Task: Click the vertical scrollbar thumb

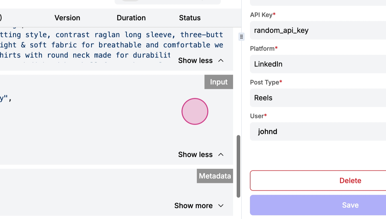Action: click(x=238, y=166)
